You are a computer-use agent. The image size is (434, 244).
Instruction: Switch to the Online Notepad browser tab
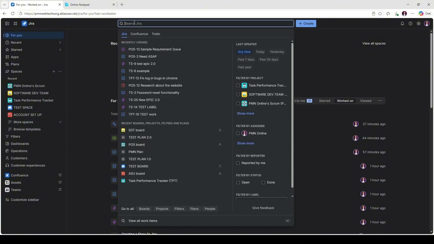point(90,5)
